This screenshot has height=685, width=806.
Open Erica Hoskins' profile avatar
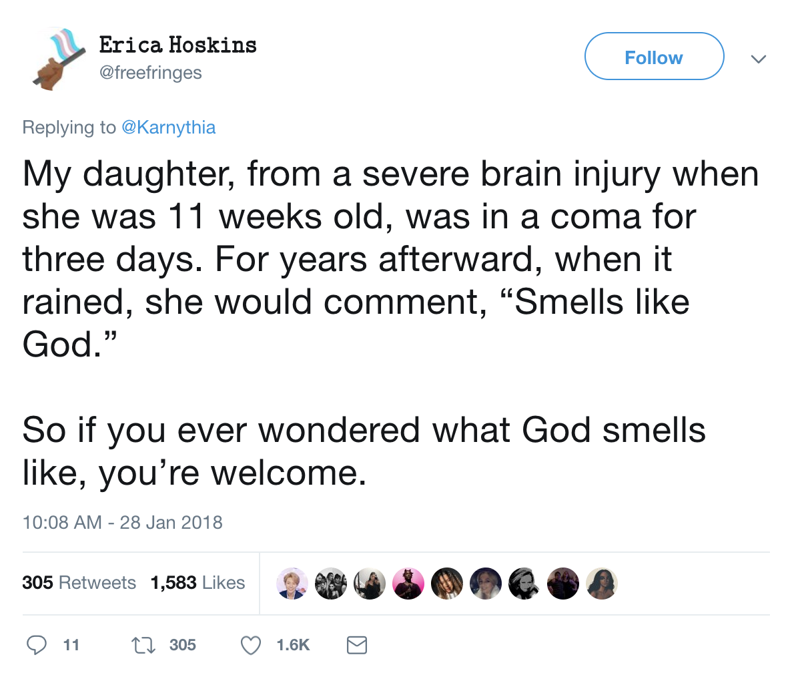point(58,59)
